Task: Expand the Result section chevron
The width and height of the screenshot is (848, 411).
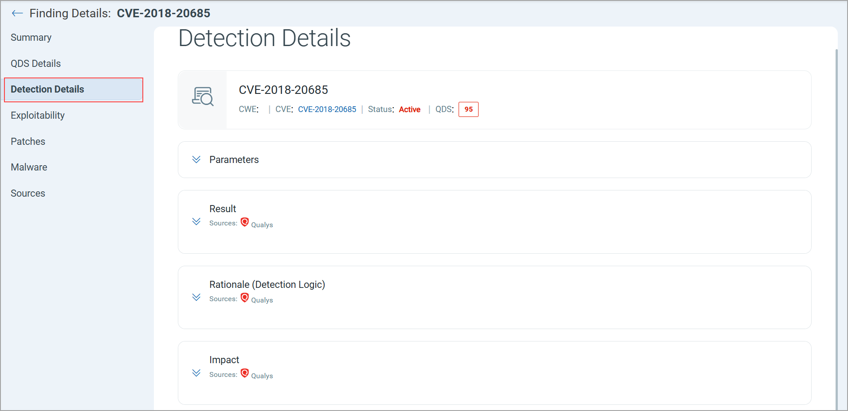Action: pos(196,221)
